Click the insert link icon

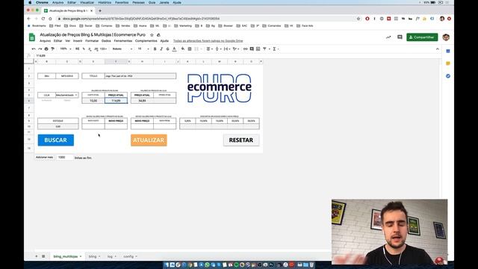pyautogui.click(x=245, y=49)
